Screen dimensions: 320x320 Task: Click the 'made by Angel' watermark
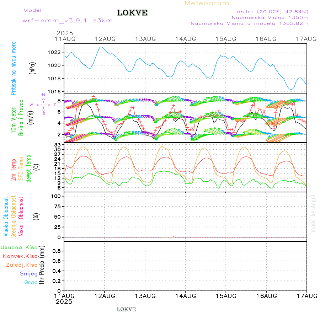313,213
